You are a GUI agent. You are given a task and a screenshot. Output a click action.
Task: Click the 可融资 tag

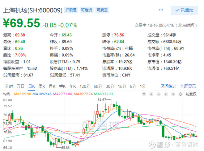(87, 10)
